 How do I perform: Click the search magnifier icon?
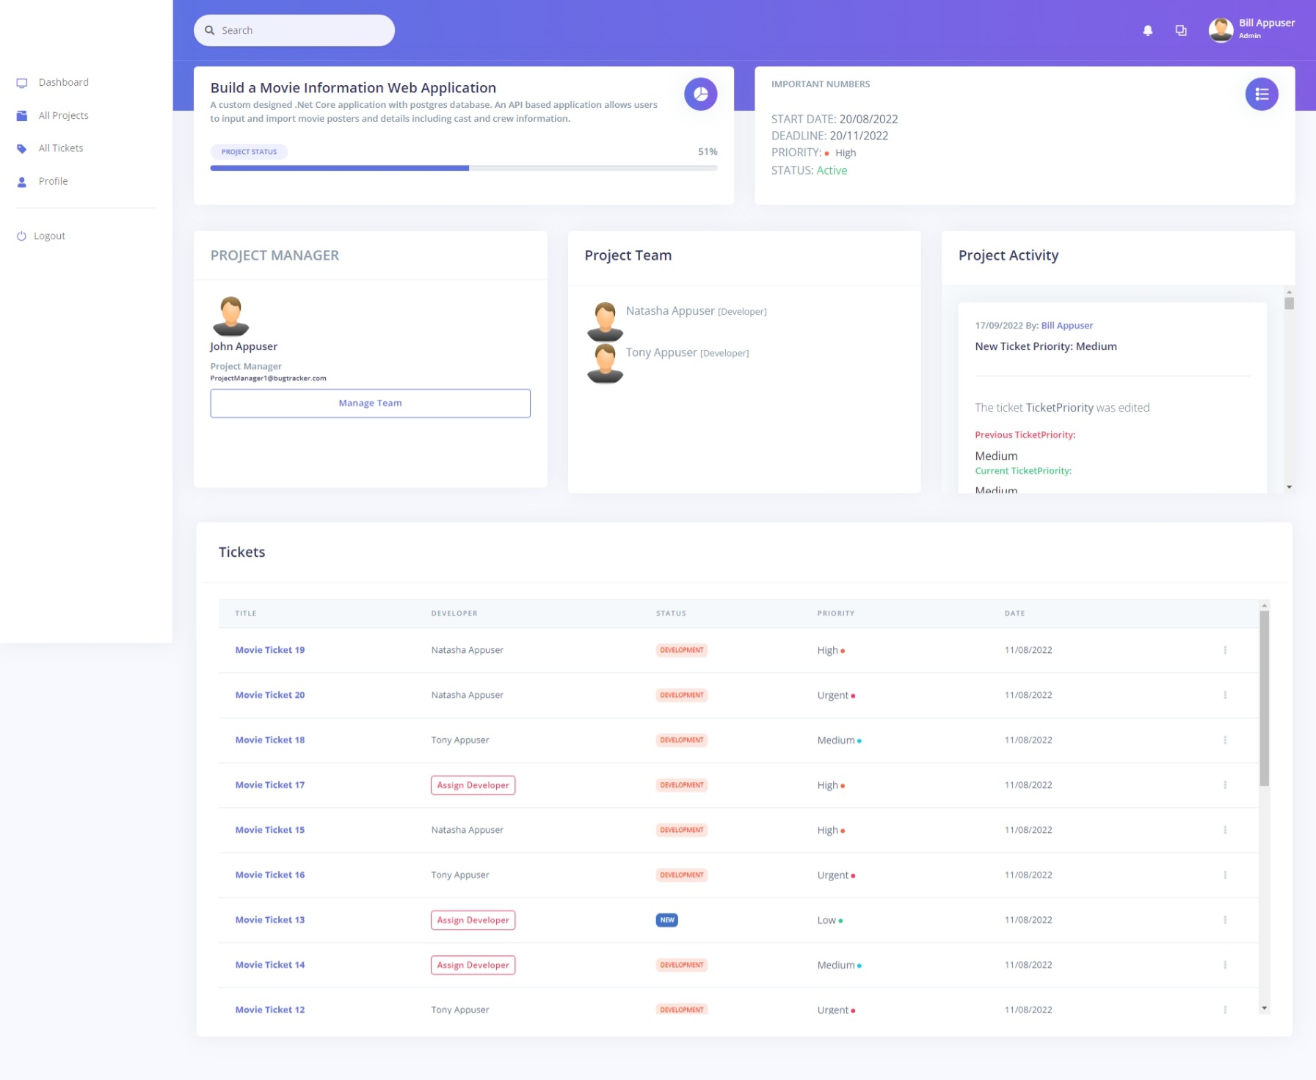pyautogui.click(x=210, y=31)
